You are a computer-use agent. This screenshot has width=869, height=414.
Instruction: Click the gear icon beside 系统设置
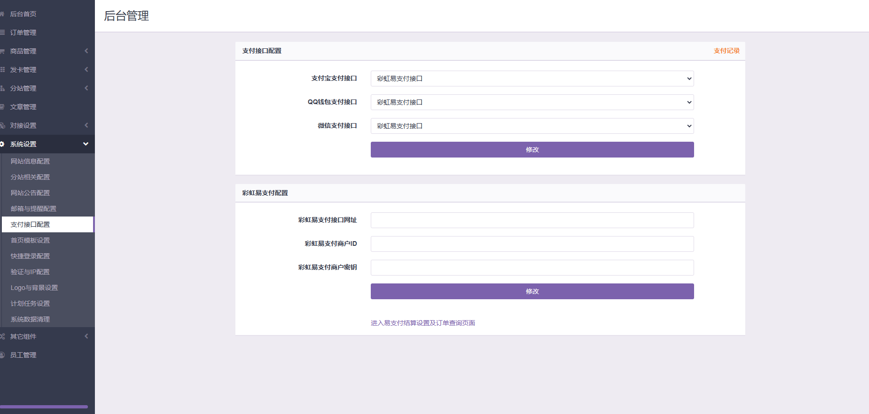tap(2, 144)
